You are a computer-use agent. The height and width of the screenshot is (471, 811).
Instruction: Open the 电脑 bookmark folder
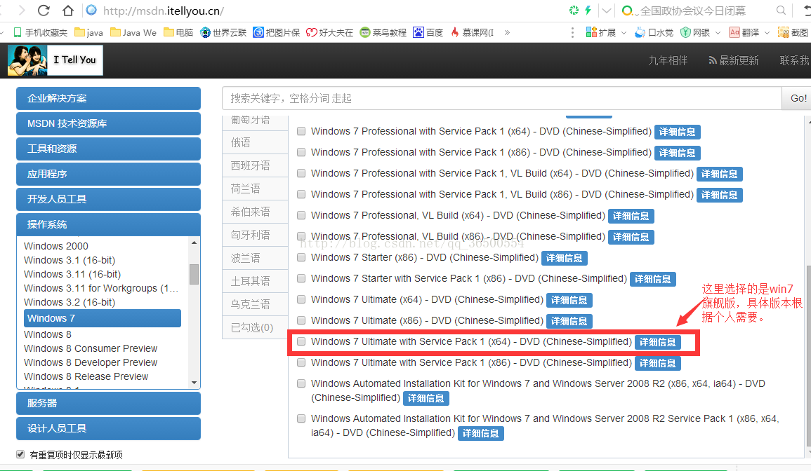(x=178, y=32)
